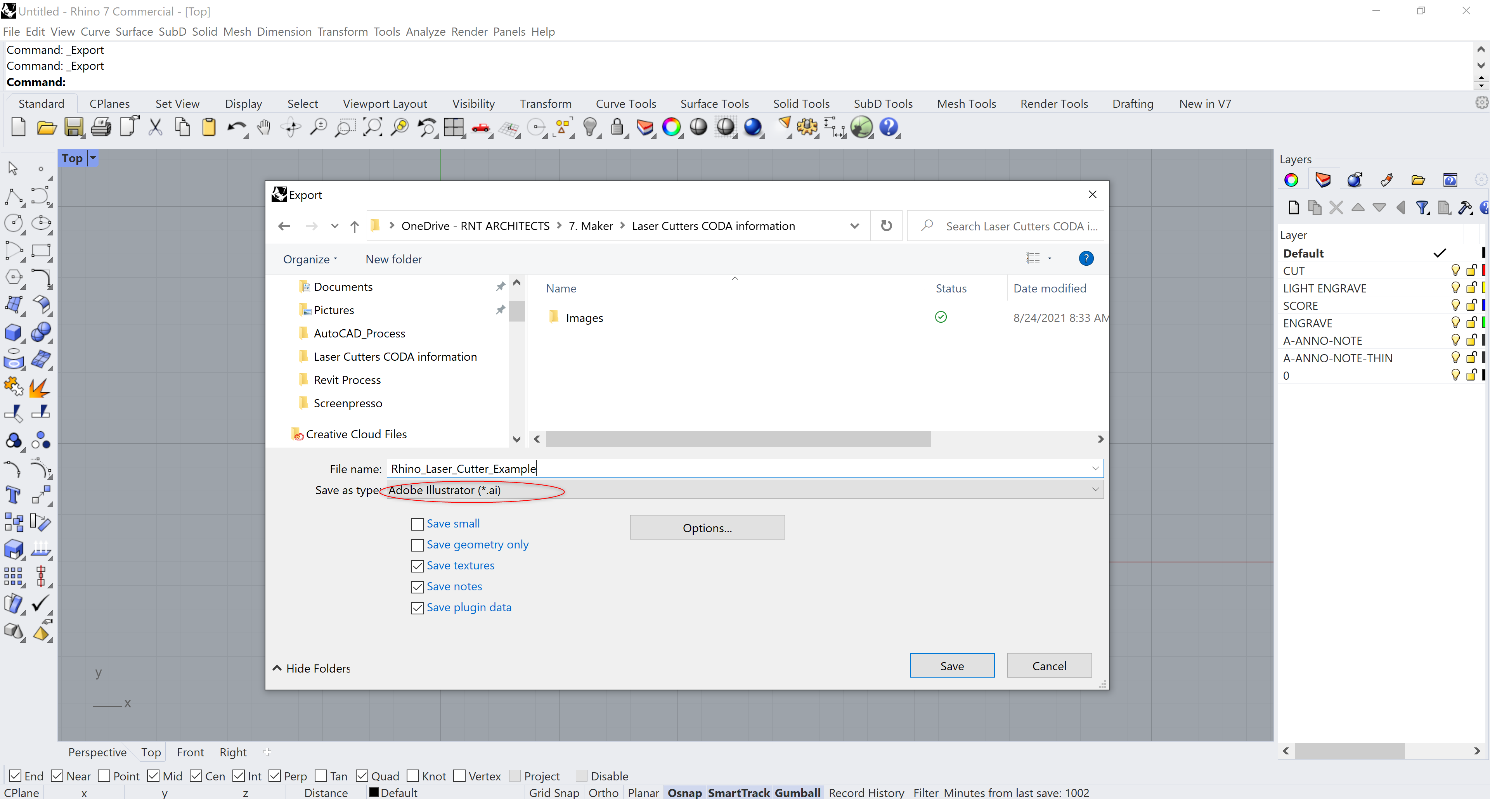This screenshot has height=799, width=1490.
Task: Click the Print icon in toolbar
Action: tap(100, 126)
